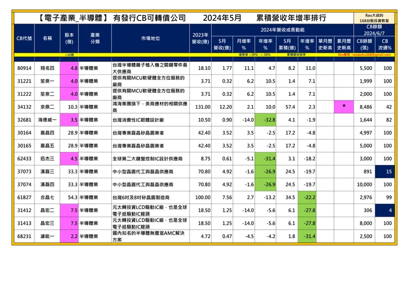
Task: Click market position text 台灣消費性IC韌體設計廠
Action: [138, 120]
